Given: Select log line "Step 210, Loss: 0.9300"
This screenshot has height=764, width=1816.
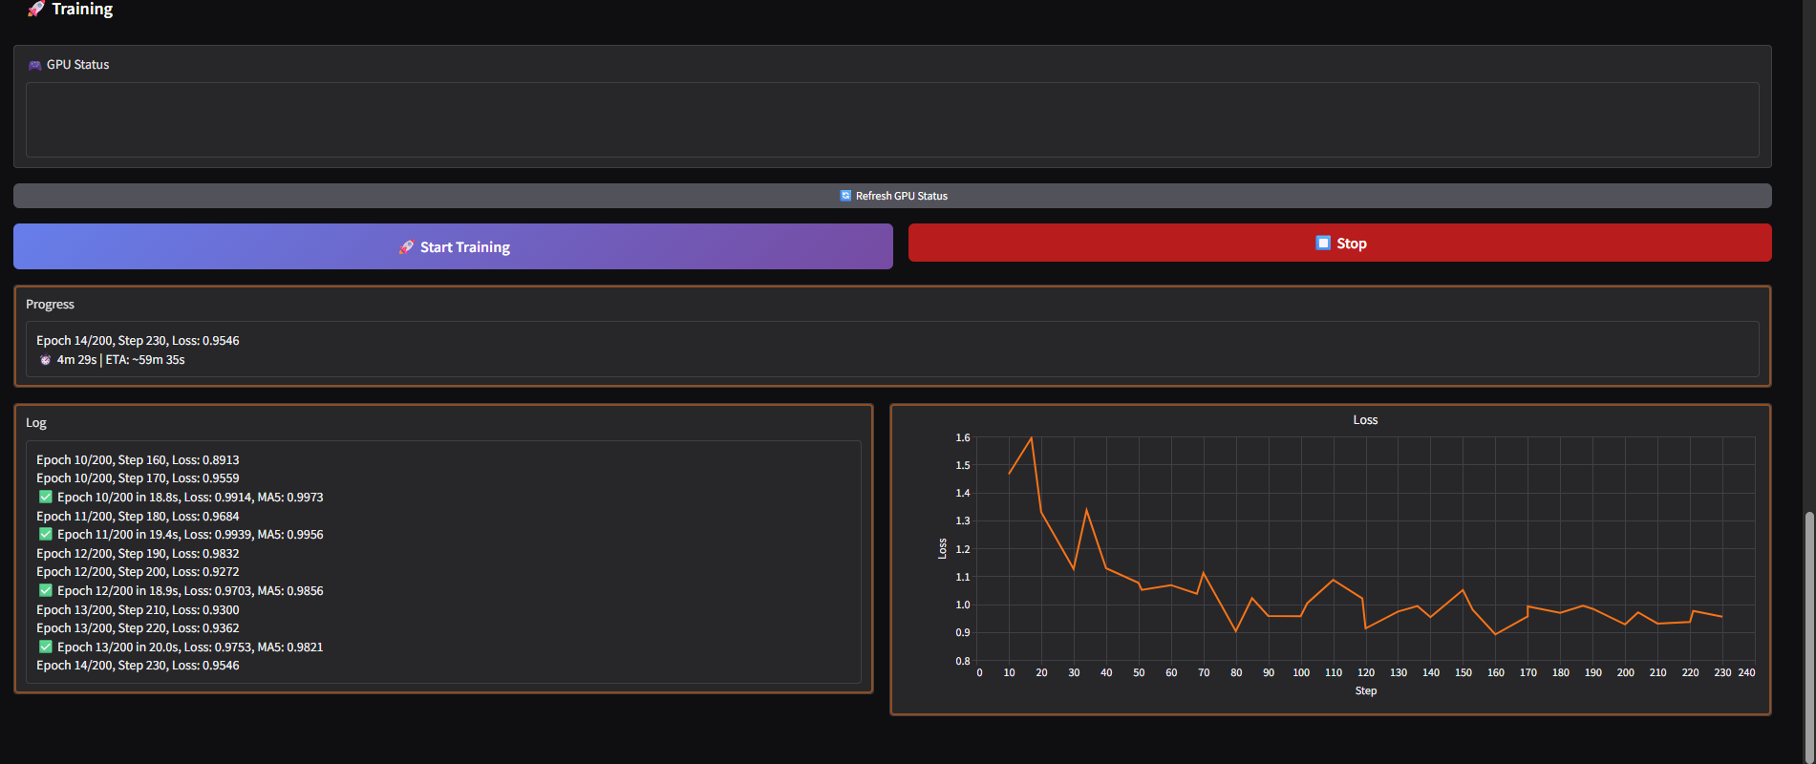Looking at the screenshot, I should click(x=138, y=609).
